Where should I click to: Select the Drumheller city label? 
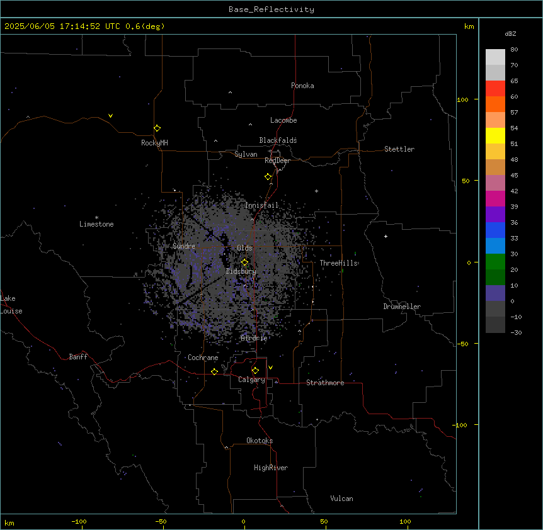point(402,307)
